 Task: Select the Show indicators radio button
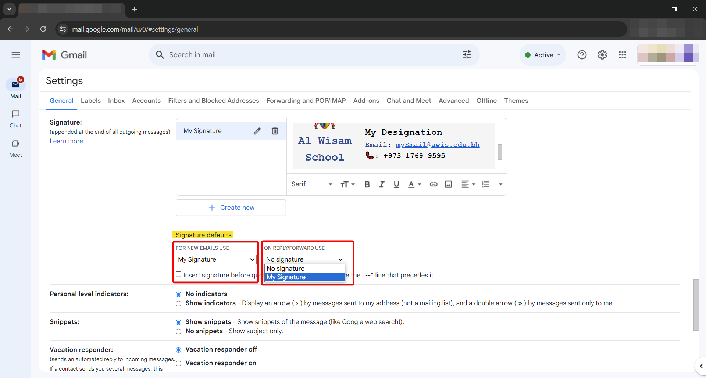(179, 303)
